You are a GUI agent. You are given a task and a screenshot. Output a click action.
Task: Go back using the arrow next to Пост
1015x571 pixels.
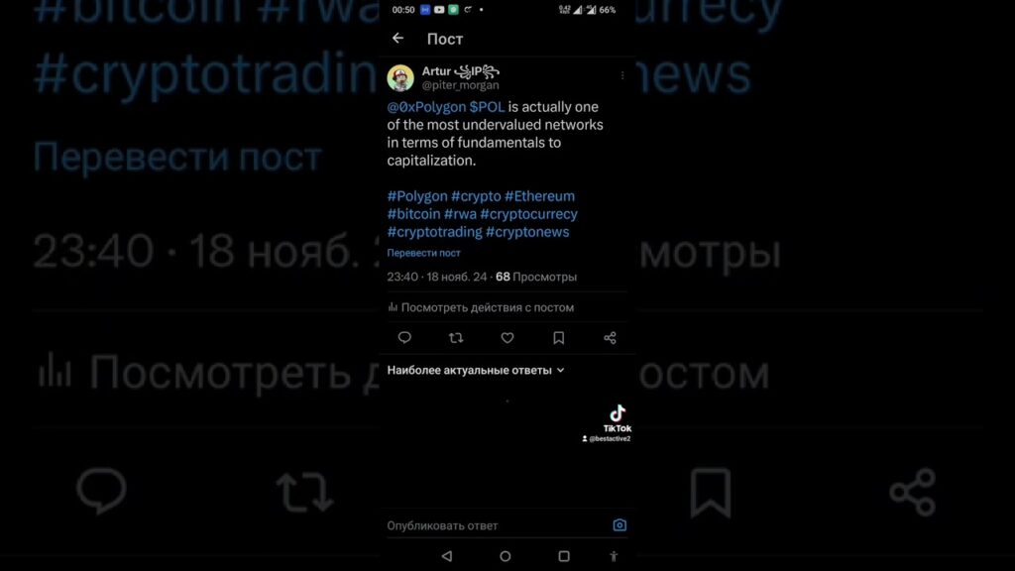[x=397, y=39]
